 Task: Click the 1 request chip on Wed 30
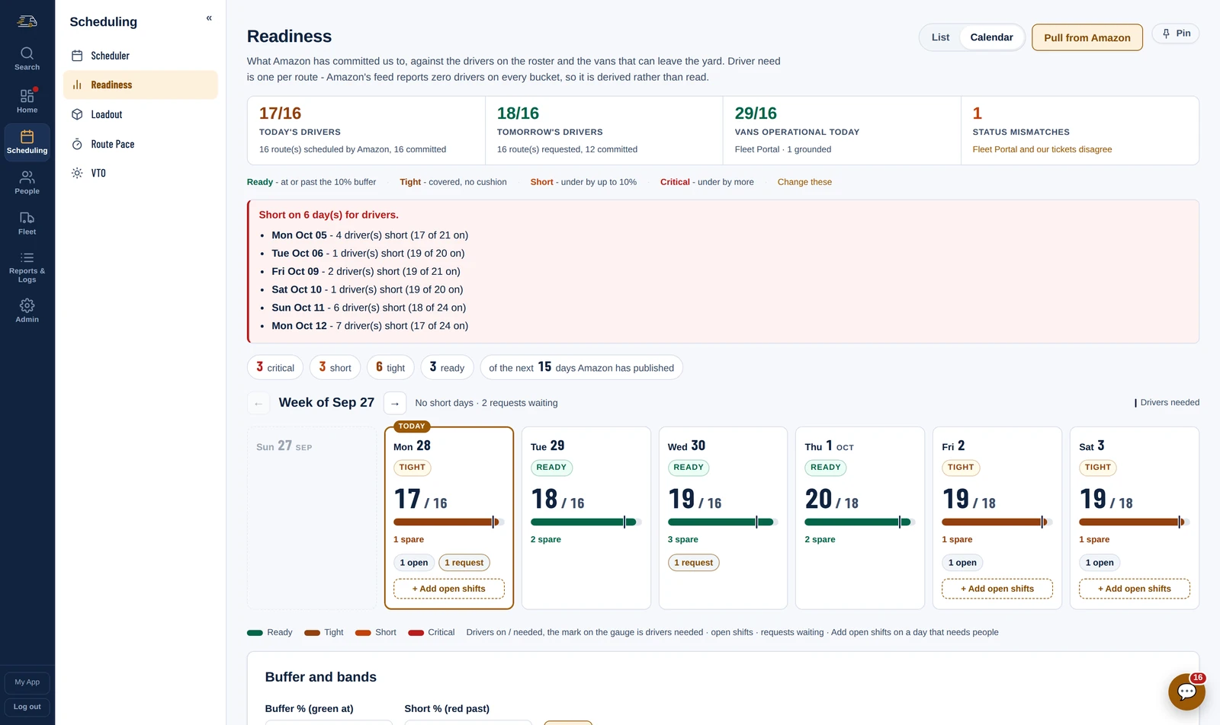click(694, 563)
